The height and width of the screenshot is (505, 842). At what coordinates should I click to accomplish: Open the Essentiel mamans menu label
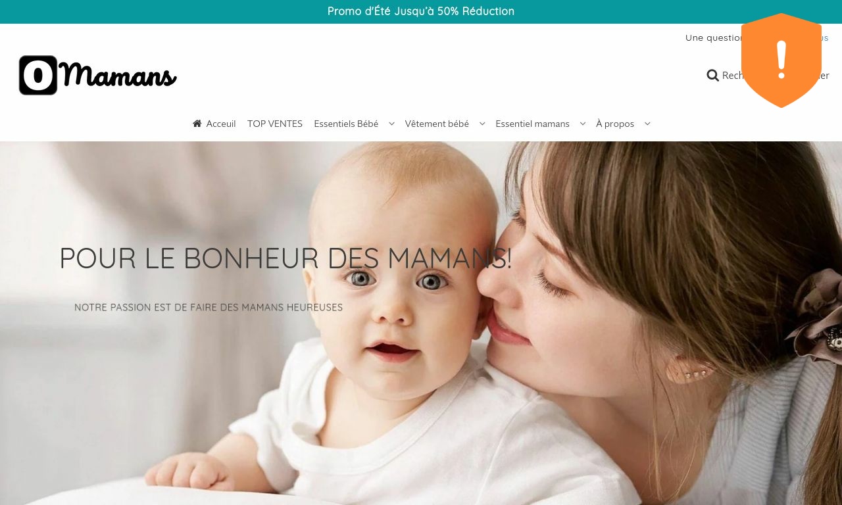(532, 124)
